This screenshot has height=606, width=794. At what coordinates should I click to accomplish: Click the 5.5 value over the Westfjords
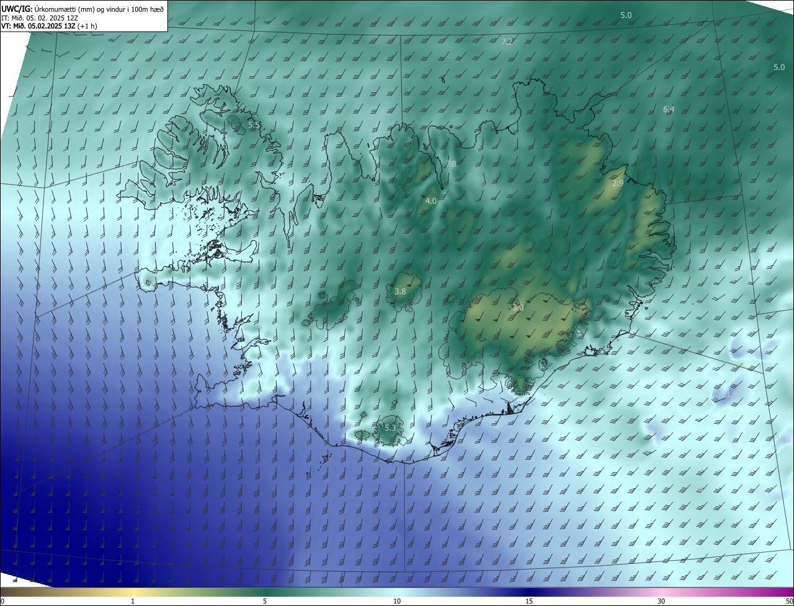[x=254, y=125]
